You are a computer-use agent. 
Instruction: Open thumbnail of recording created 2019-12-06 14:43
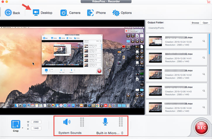coord(155,90)
